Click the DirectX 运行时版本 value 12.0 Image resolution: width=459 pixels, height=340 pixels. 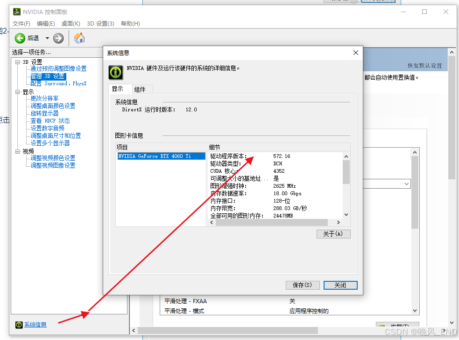pyautogui.click(x=191, y=109)
